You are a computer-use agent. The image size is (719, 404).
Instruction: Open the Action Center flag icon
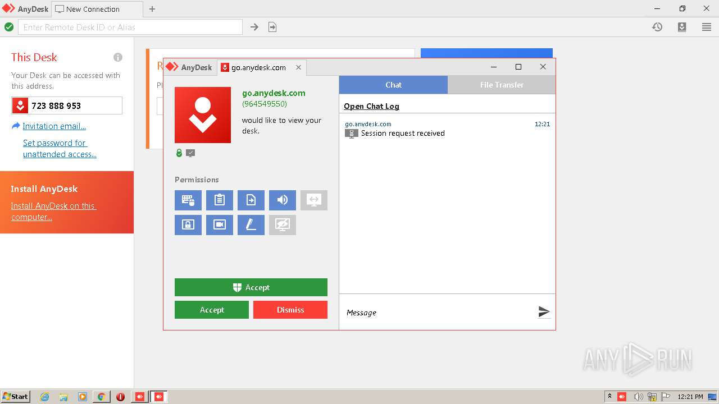tap(666, 397)
